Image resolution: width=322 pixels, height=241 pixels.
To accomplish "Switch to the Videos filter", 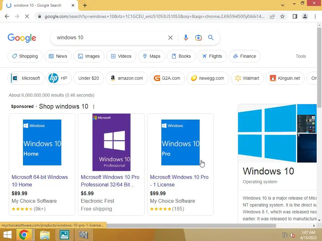I will 121,56.
